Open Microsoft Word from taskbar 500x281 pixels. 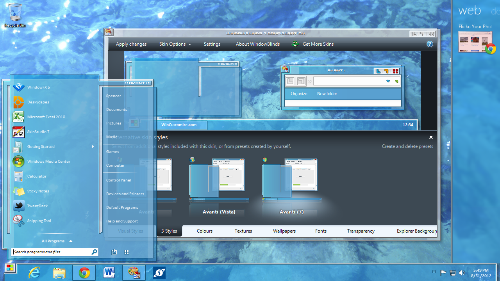(109, 273)
